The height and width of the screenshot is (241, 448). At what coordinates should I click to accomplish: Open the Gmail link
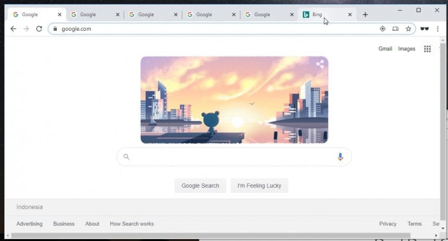385,49
